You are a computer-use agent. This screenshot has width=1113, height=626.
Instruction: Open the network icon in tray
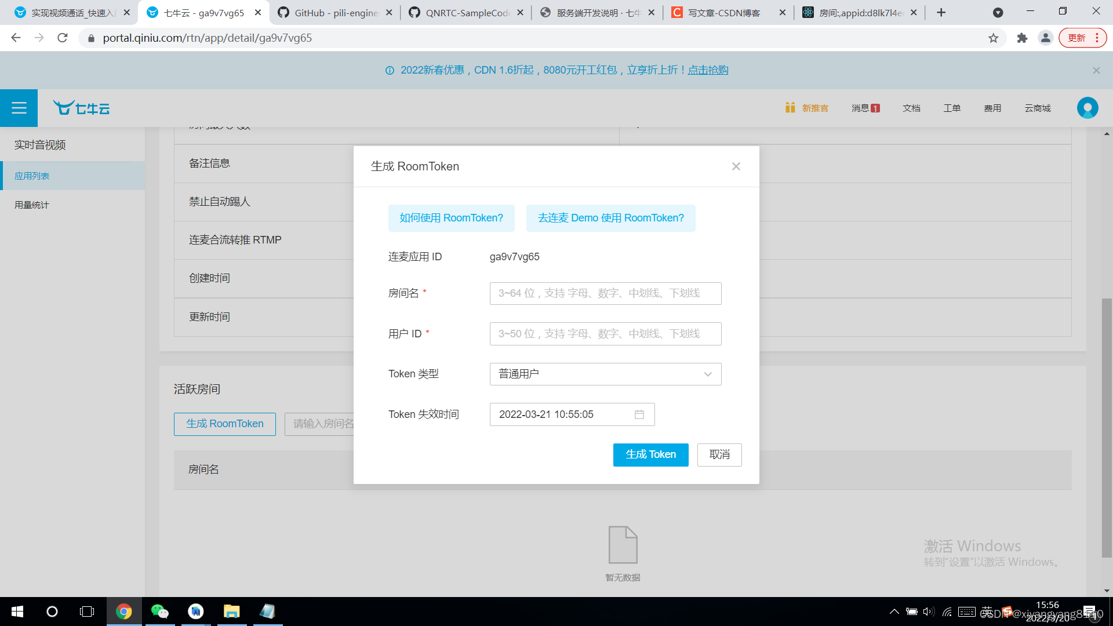(x=947, y=612)
